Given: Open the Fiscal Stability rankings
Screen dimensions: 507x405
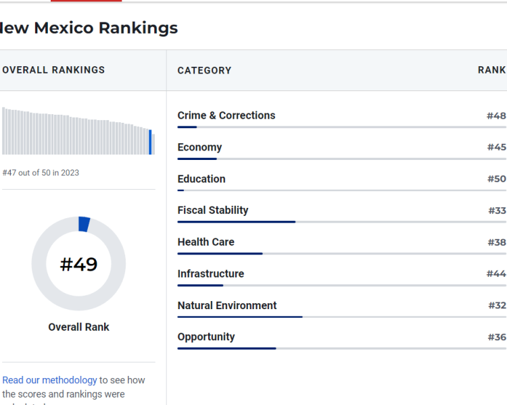Looking at the screenshot, I should point(212,211).
